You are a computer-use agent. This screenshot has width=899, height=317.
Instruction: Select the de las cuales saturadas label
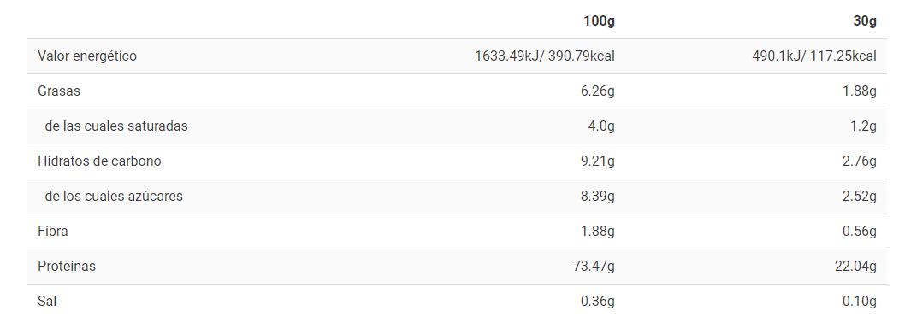point(116,126)
